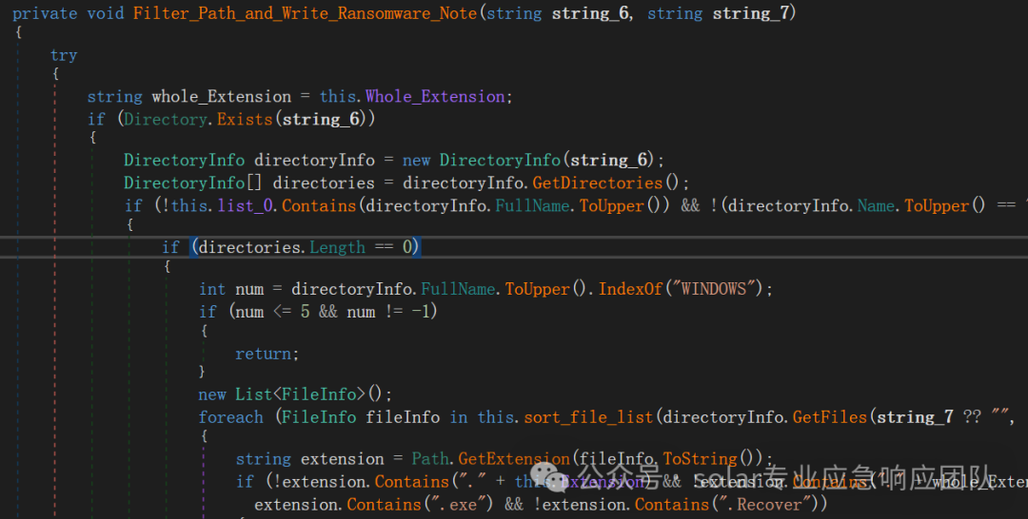The height and width of the screenshot is (519, 1028).
Task: Click the GetDirectories method call
Action: click(x=597, y=183)
